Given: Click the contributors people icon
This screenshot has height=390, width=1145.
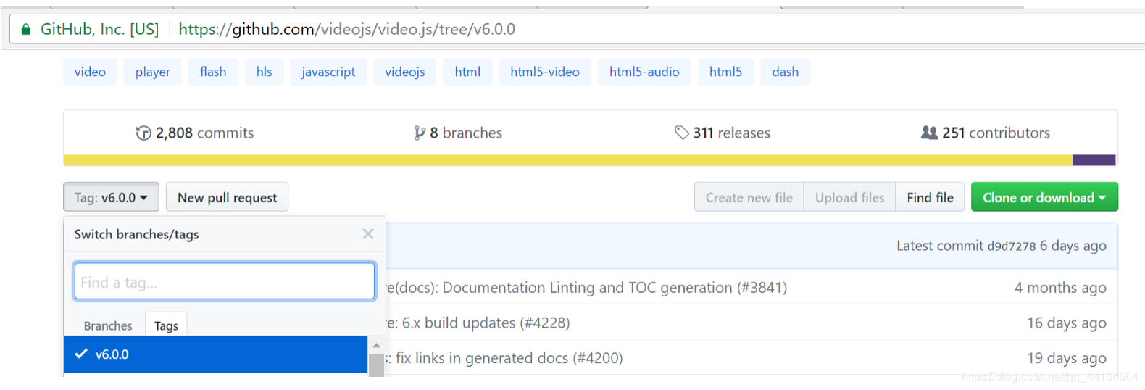Looking at the screenshot, I should click(929, 133).
